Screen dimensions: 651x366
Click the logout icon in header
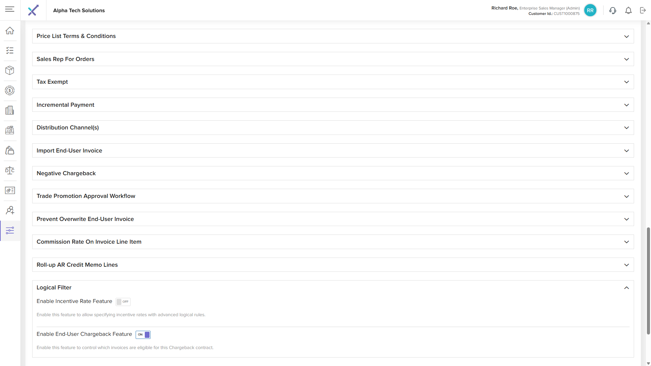[643, 11]
